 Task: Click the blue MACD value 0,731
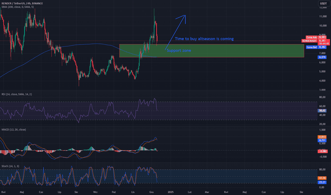(322, 140)
